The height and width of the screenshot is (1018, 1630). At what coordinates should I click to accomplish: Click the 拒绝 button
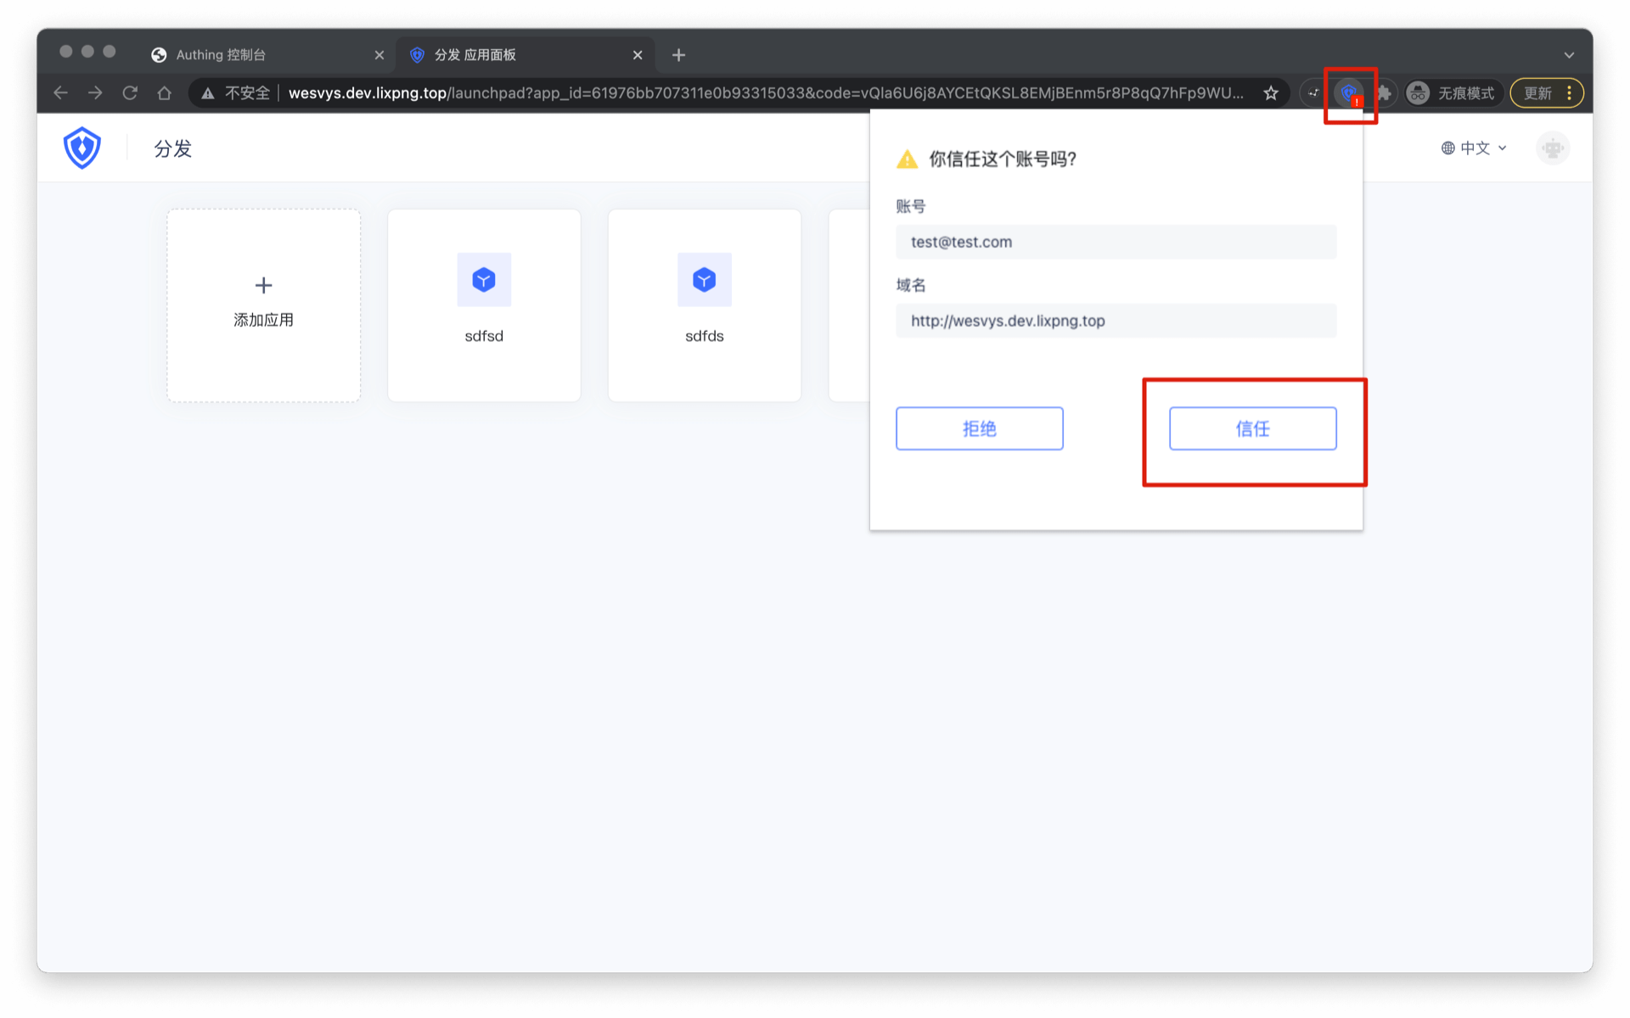(979, 428)
